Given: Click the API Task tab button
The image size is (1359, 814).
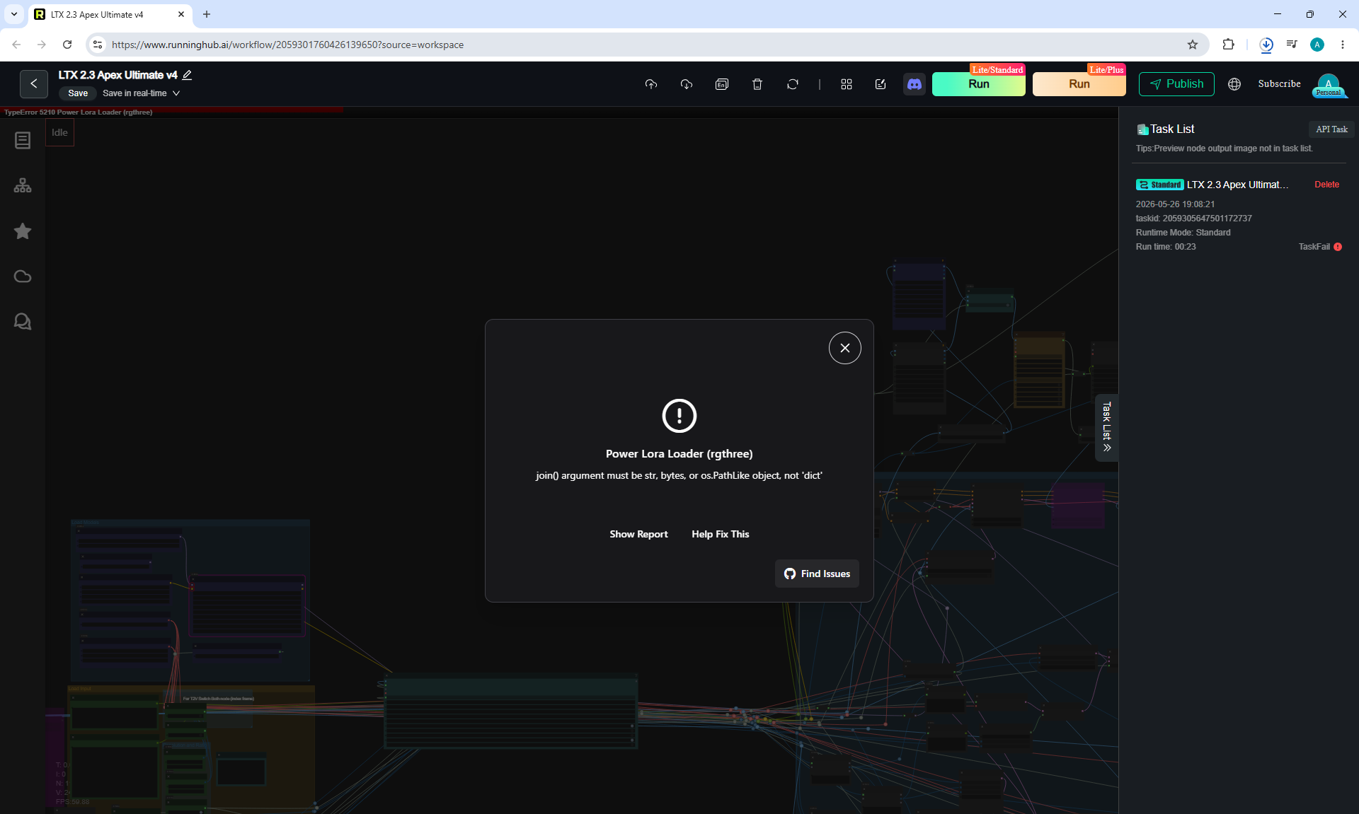Looking at the screenshot, I should [1331, 129].
